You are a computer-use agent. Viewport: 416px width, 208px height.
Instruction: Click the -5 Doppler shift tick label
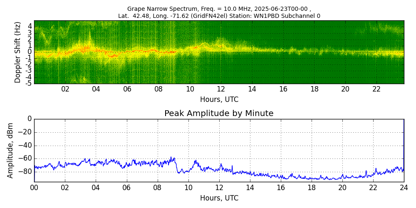[29, 83]
